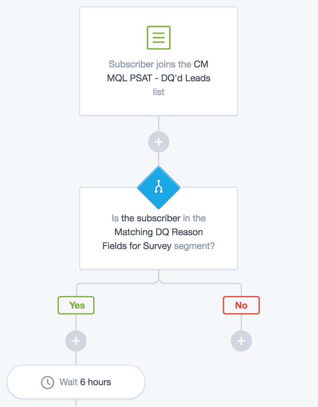Click the "in the" text in condition card
318x407 pixels.
coord(194,218)
